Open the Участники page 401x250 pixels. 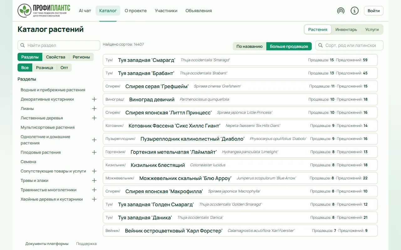point(166,11)
